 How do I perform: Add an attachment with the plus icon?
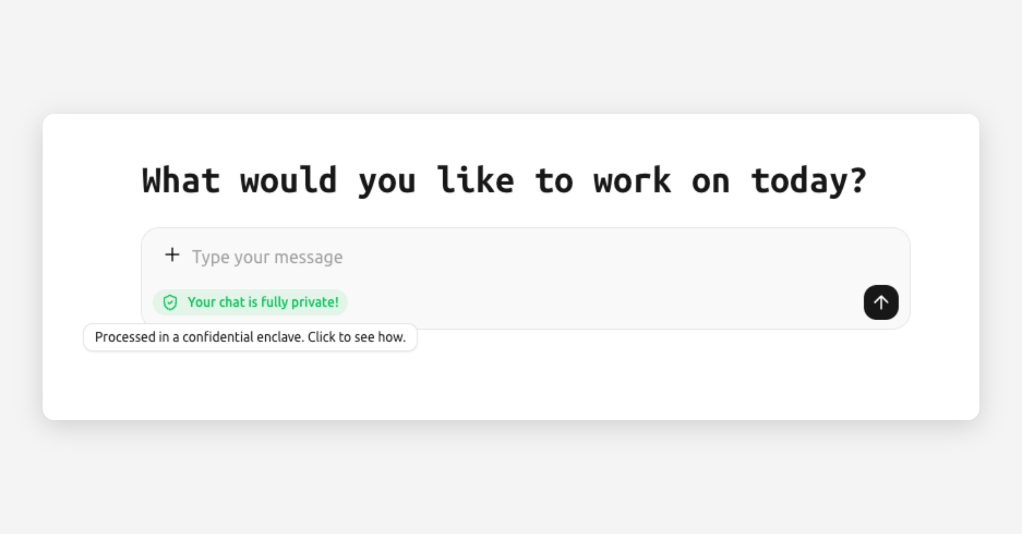(x=172, y=255)
